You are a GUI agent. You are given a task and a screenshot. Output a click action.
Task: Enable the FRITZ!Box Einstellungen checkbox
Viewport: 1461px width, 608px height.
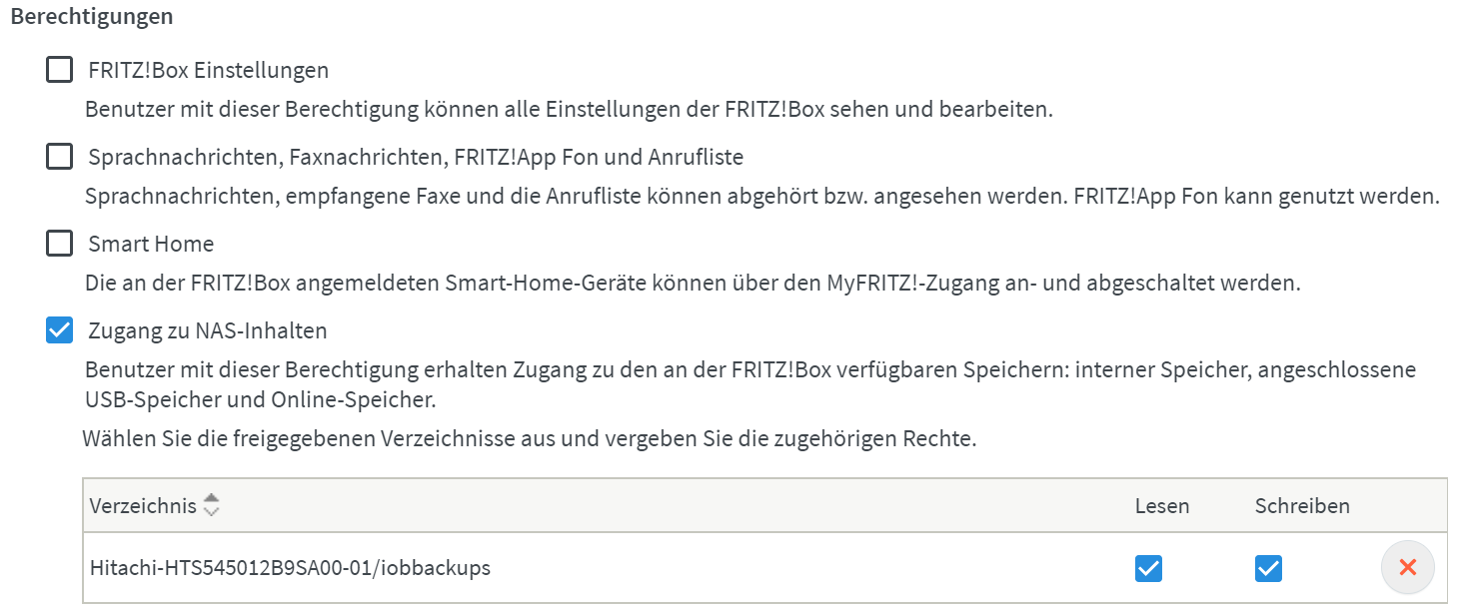60,70
